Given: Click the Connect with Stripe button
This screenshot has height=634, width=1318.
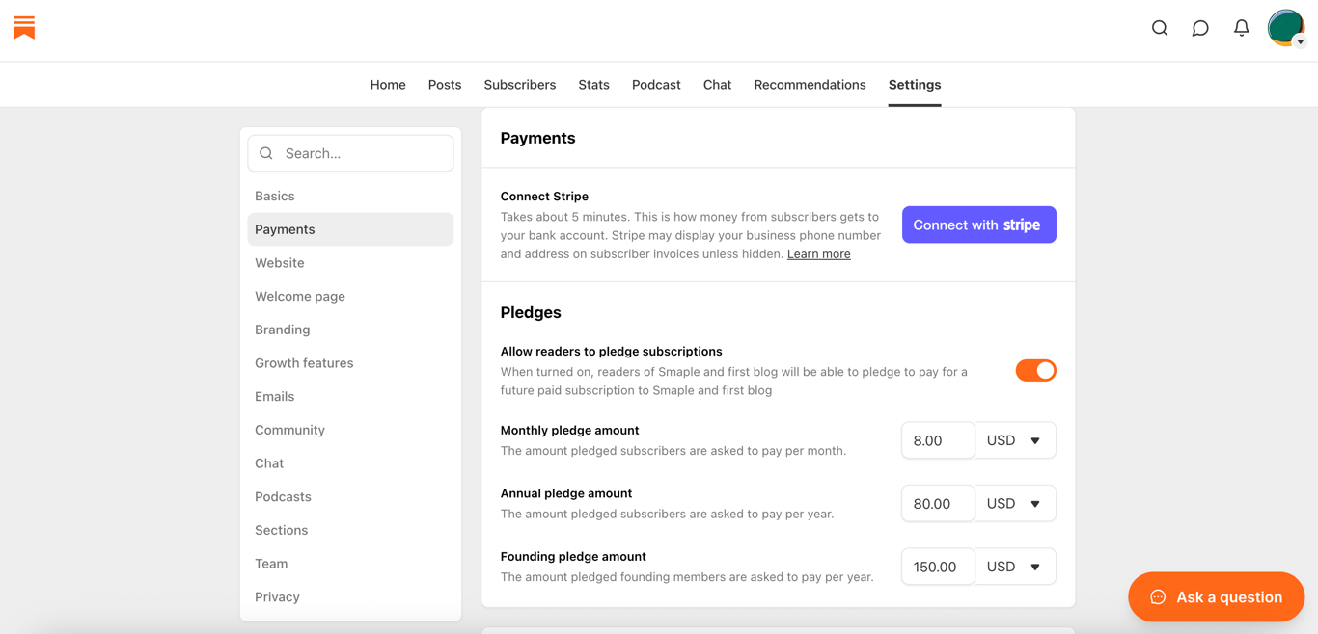Looking at the screenshot, I should coord(978,225).
